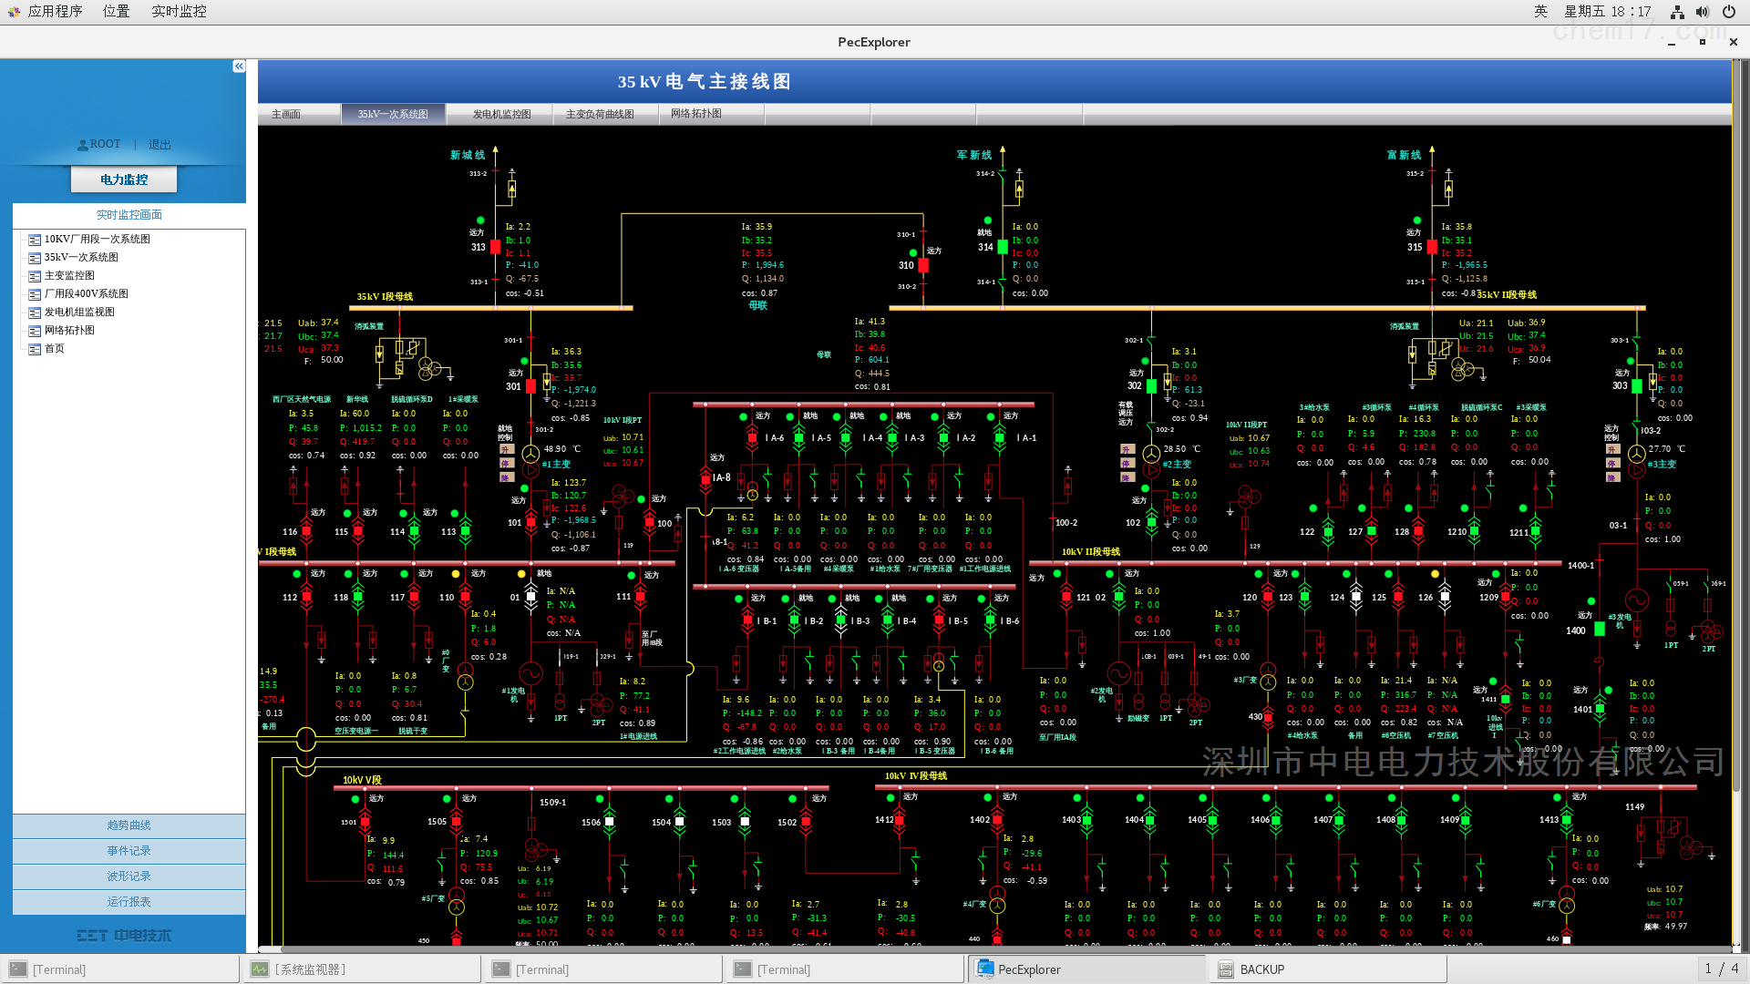Open 厂用段400V系统图 tree item
Viewport: 1750px width, 984px height.
coord(86,293)
